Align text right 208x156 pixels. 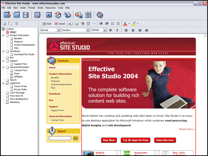[x=140, y=30]
